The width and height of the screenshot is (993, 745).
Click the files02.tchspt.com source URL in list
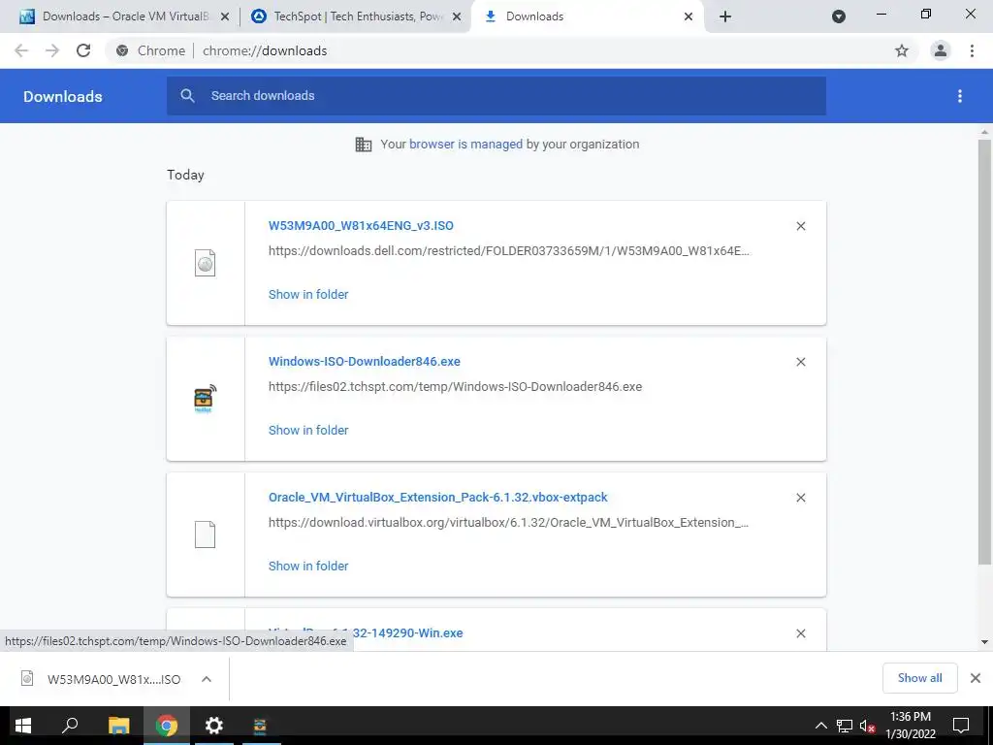click(456, 386)
